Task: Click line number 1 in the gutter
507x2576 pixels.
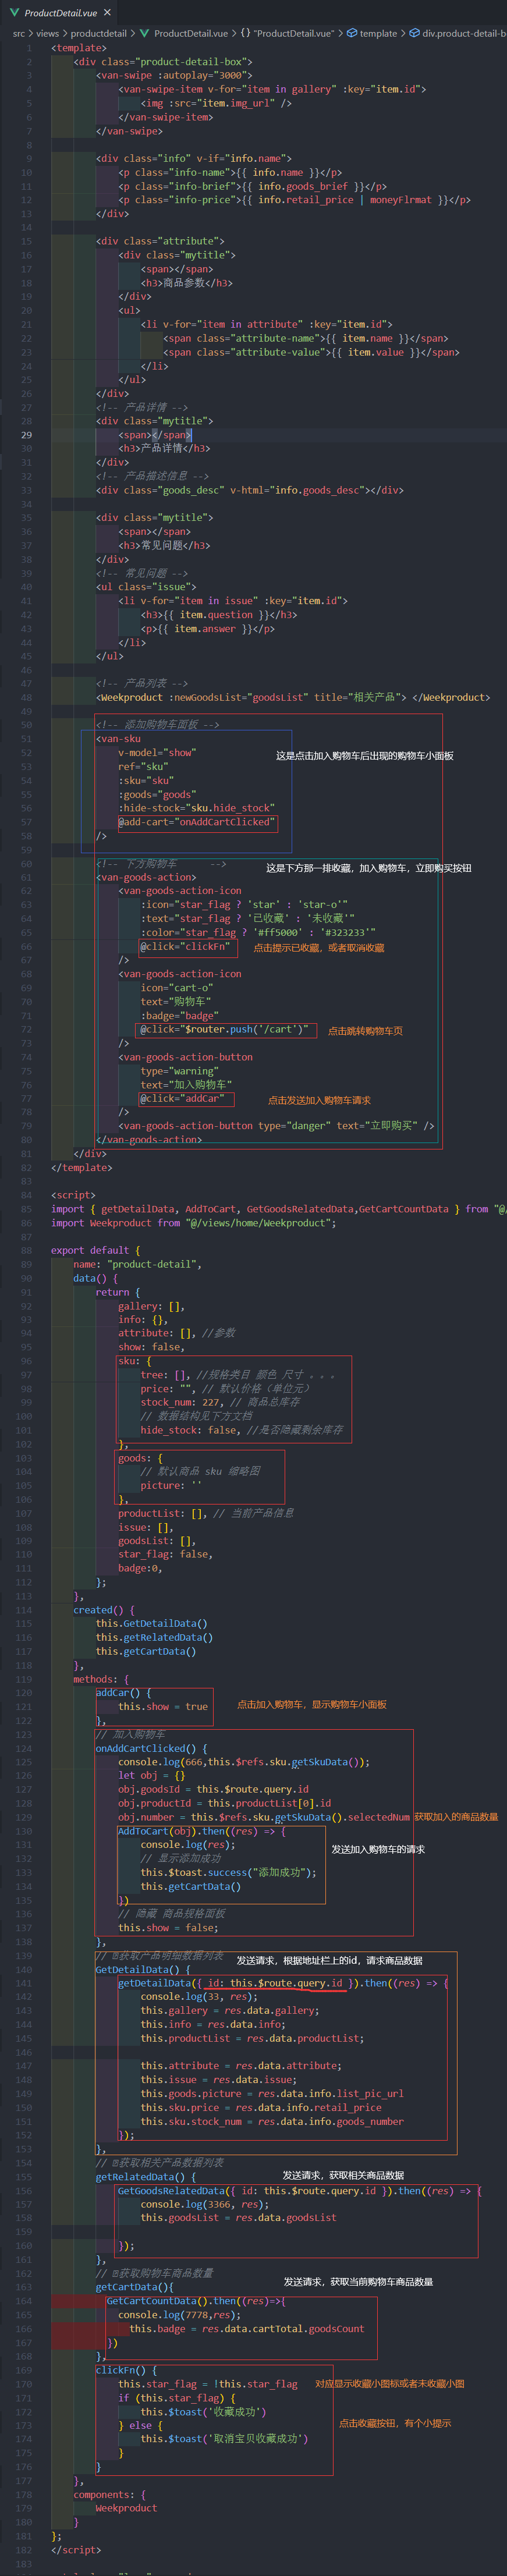Action: tap(29, 47)
